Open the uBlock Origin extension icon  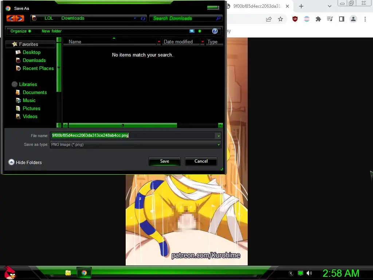tap(295, 19)
